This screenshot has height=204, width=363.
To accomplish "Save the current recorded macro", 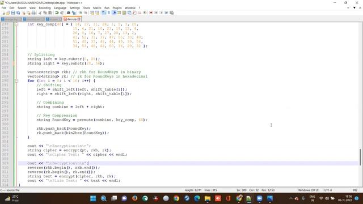I will pyautogui.click(x=171, y=12).
